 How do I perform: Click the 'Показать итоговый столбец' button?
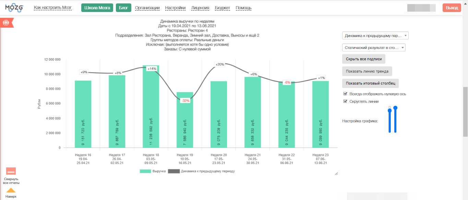tap(370, 83)
